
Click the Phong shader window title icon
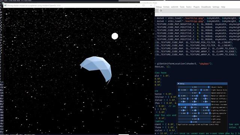pyautogui.click(x=6, y=6)
